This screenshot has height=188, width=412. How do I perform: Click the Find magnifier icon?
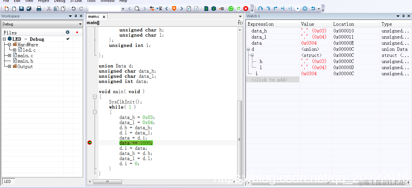137,9
